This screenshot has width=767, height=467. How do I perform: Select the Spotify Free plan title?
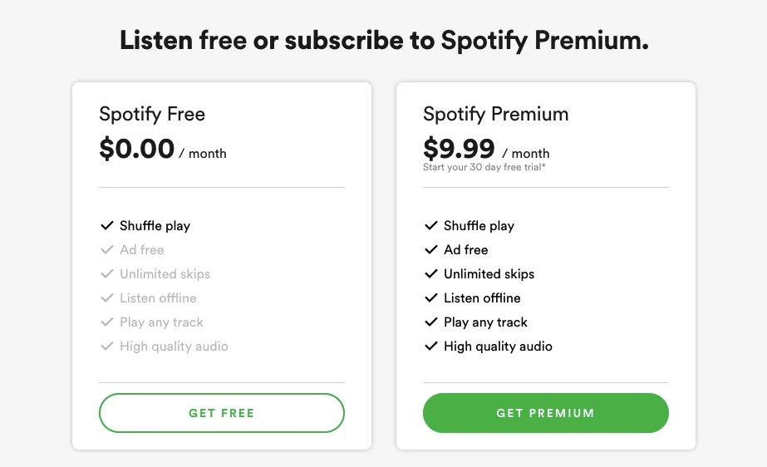point(152,114)
